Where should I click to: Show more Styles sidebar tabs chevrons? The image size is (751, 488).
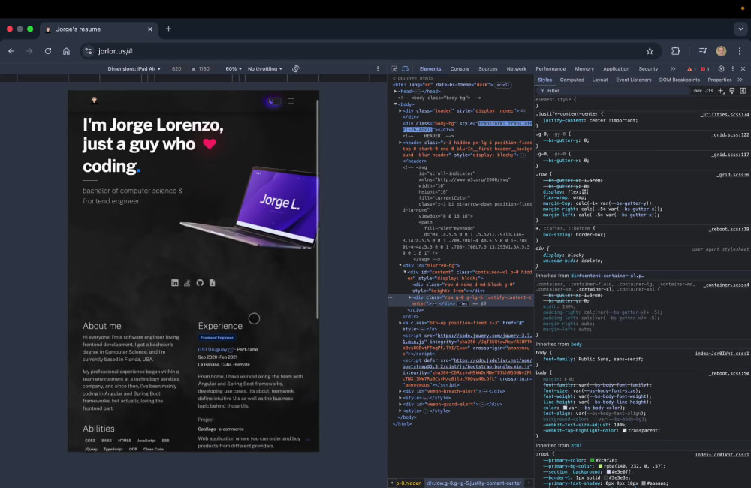[740, 80]
